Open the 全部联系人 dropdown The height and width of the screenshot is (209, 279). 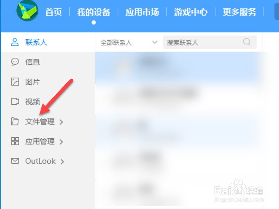(x=129, y=42)
